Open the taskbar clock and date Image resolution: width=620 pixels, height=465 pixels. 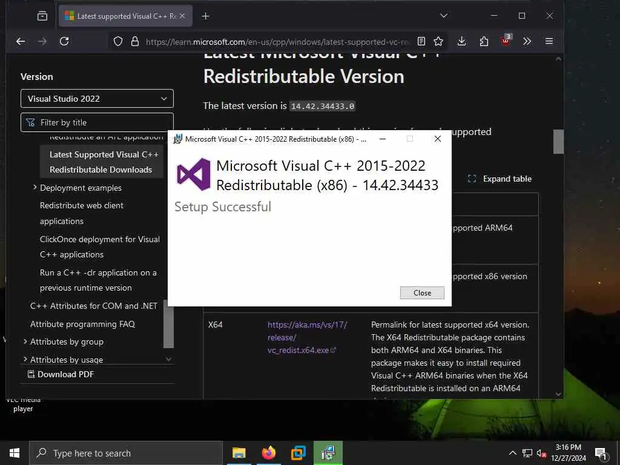click(x=569, y=453)
